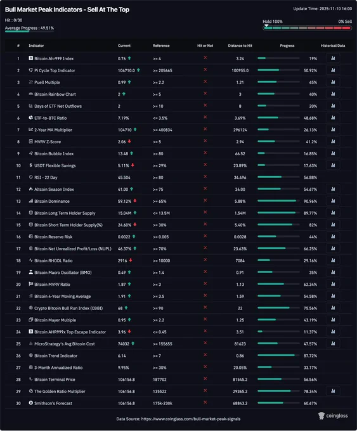
Task: Open historical data chart for Bitcoin Dominance
Action: coord(333,201)
